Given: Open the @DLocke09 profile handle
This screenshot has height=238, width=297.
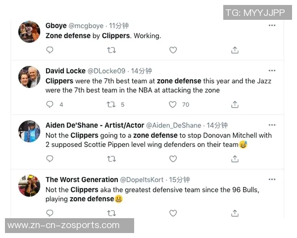Looking at the screenshot, I should pos(106,71).
